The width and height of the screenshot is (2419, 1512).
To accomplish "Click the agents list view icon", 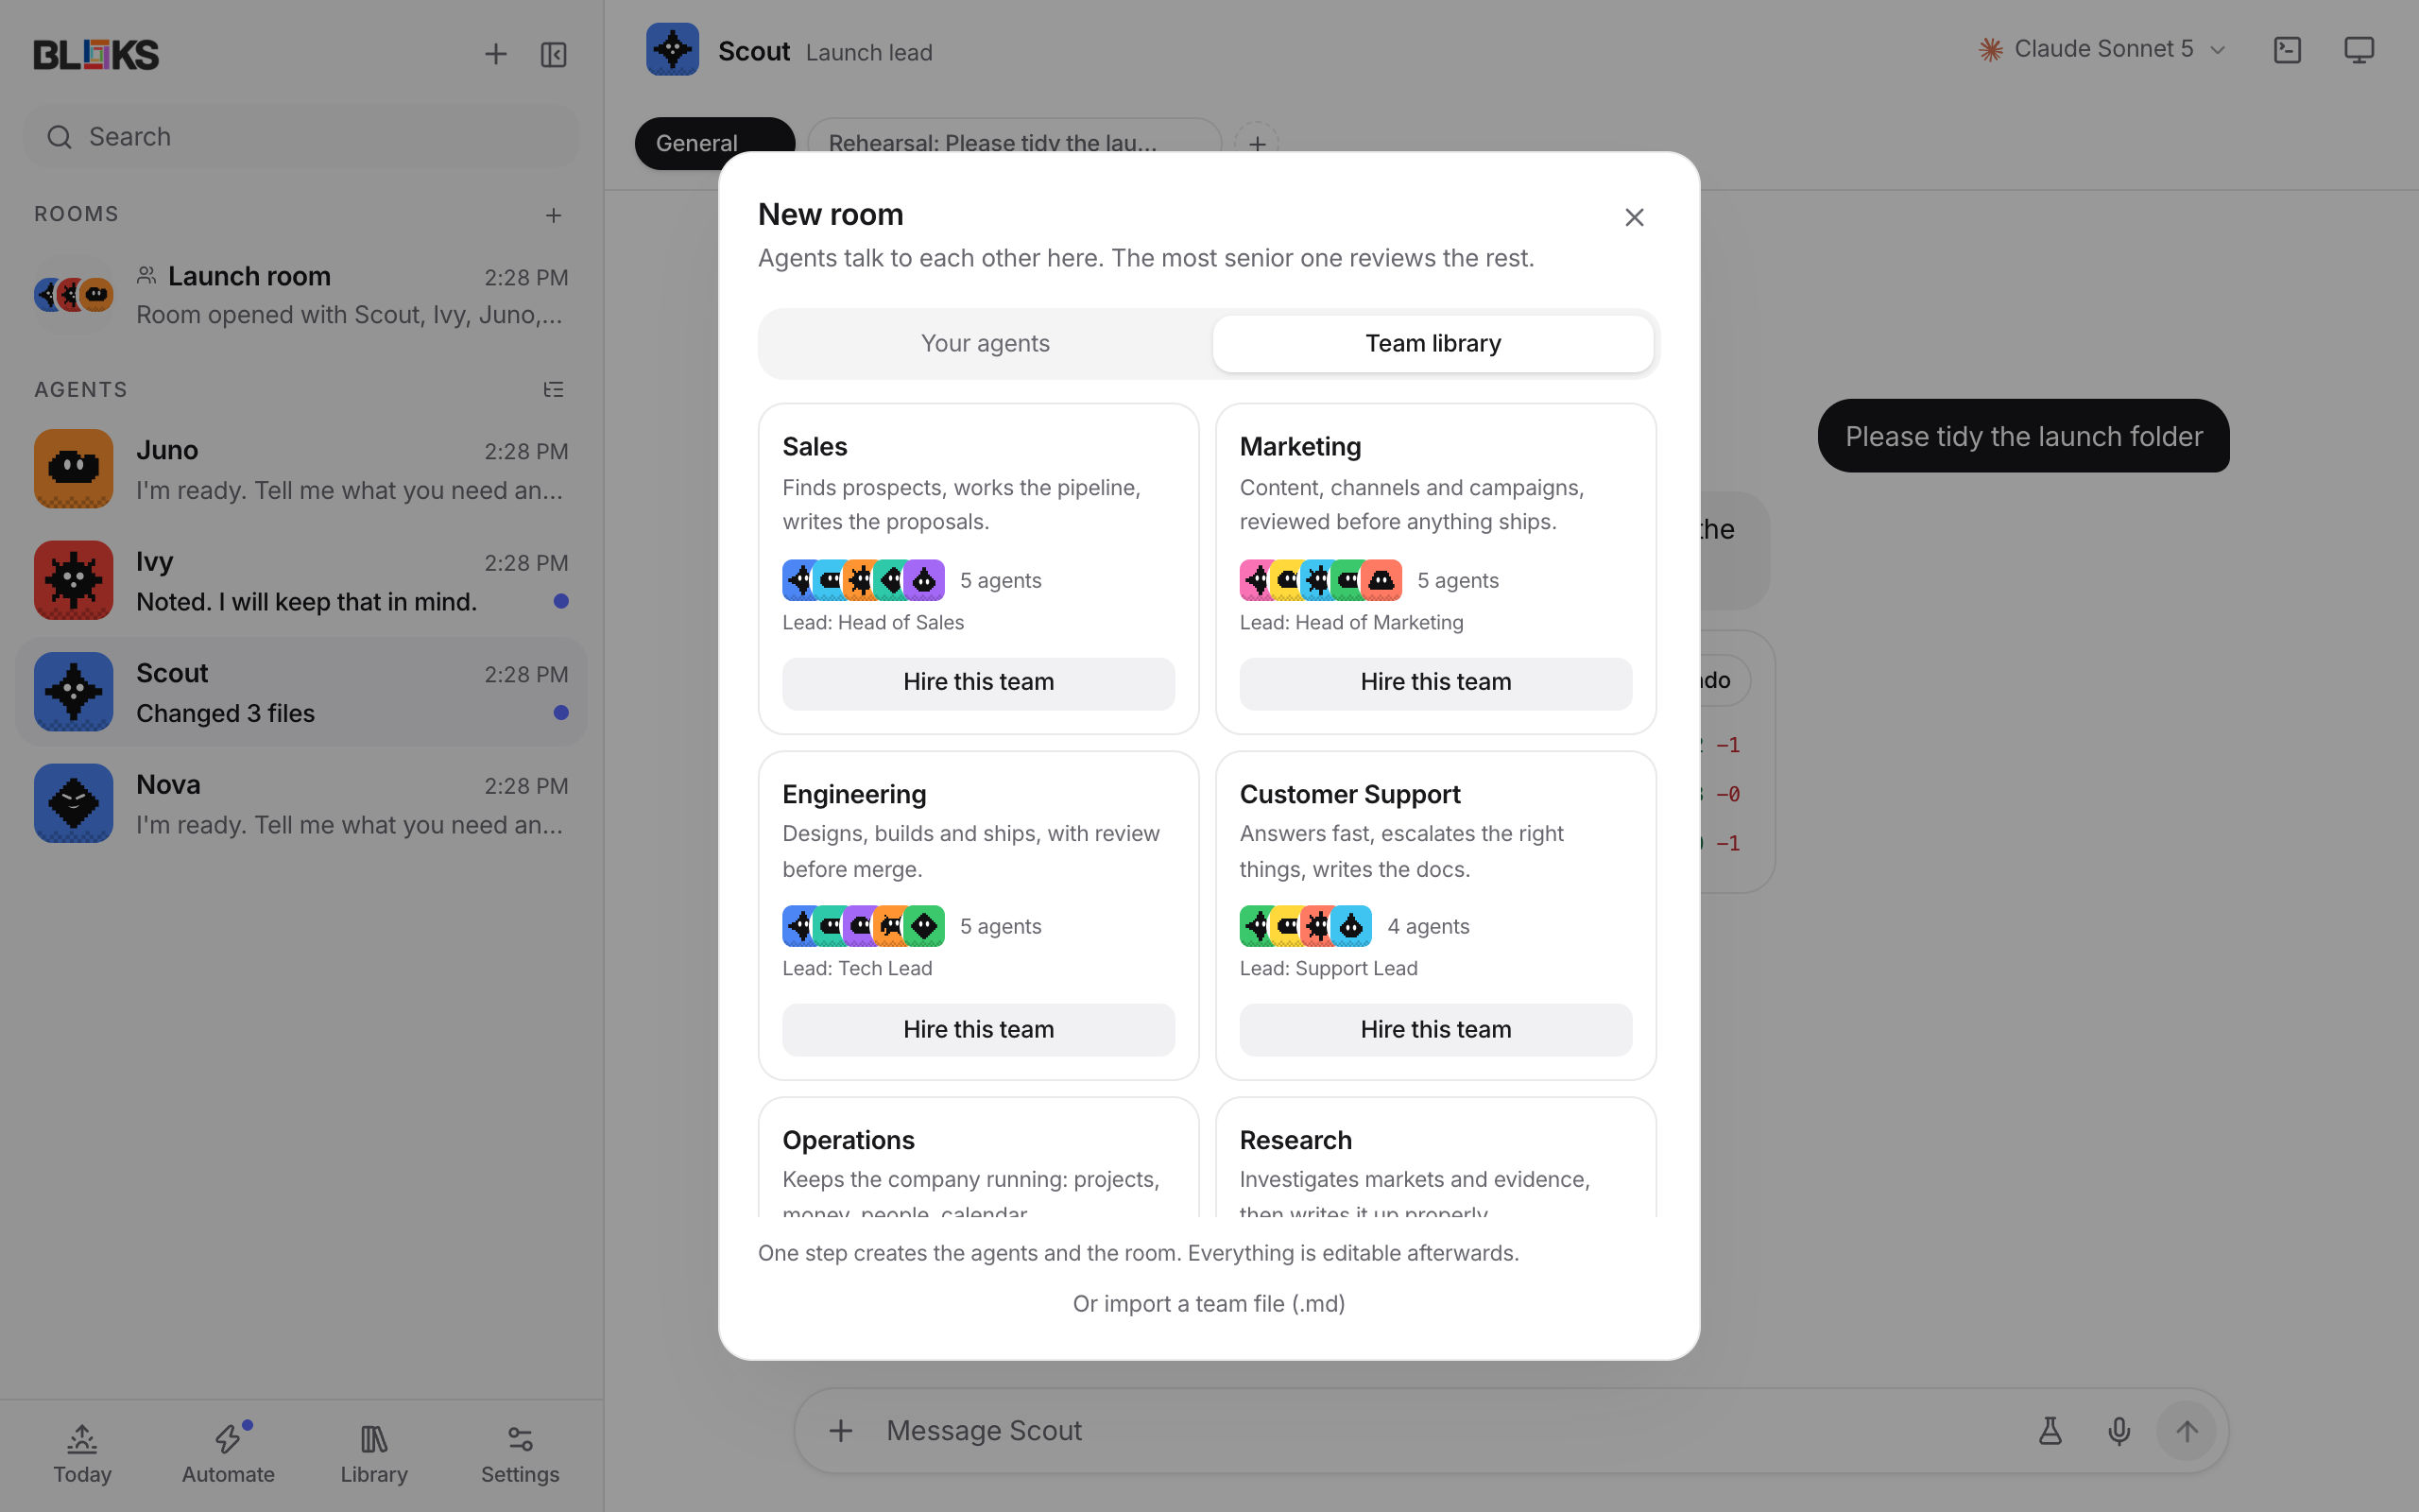I will 554,389.
